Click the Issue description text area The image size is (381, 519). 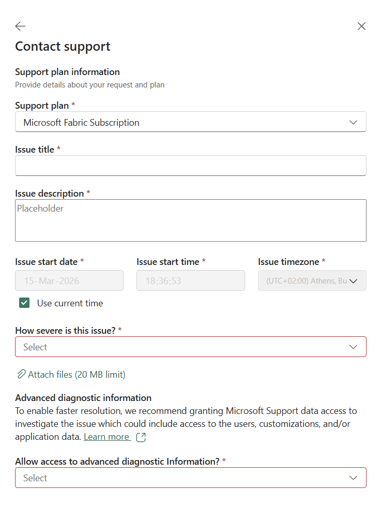pyautogui.click(x=190, y=220)
